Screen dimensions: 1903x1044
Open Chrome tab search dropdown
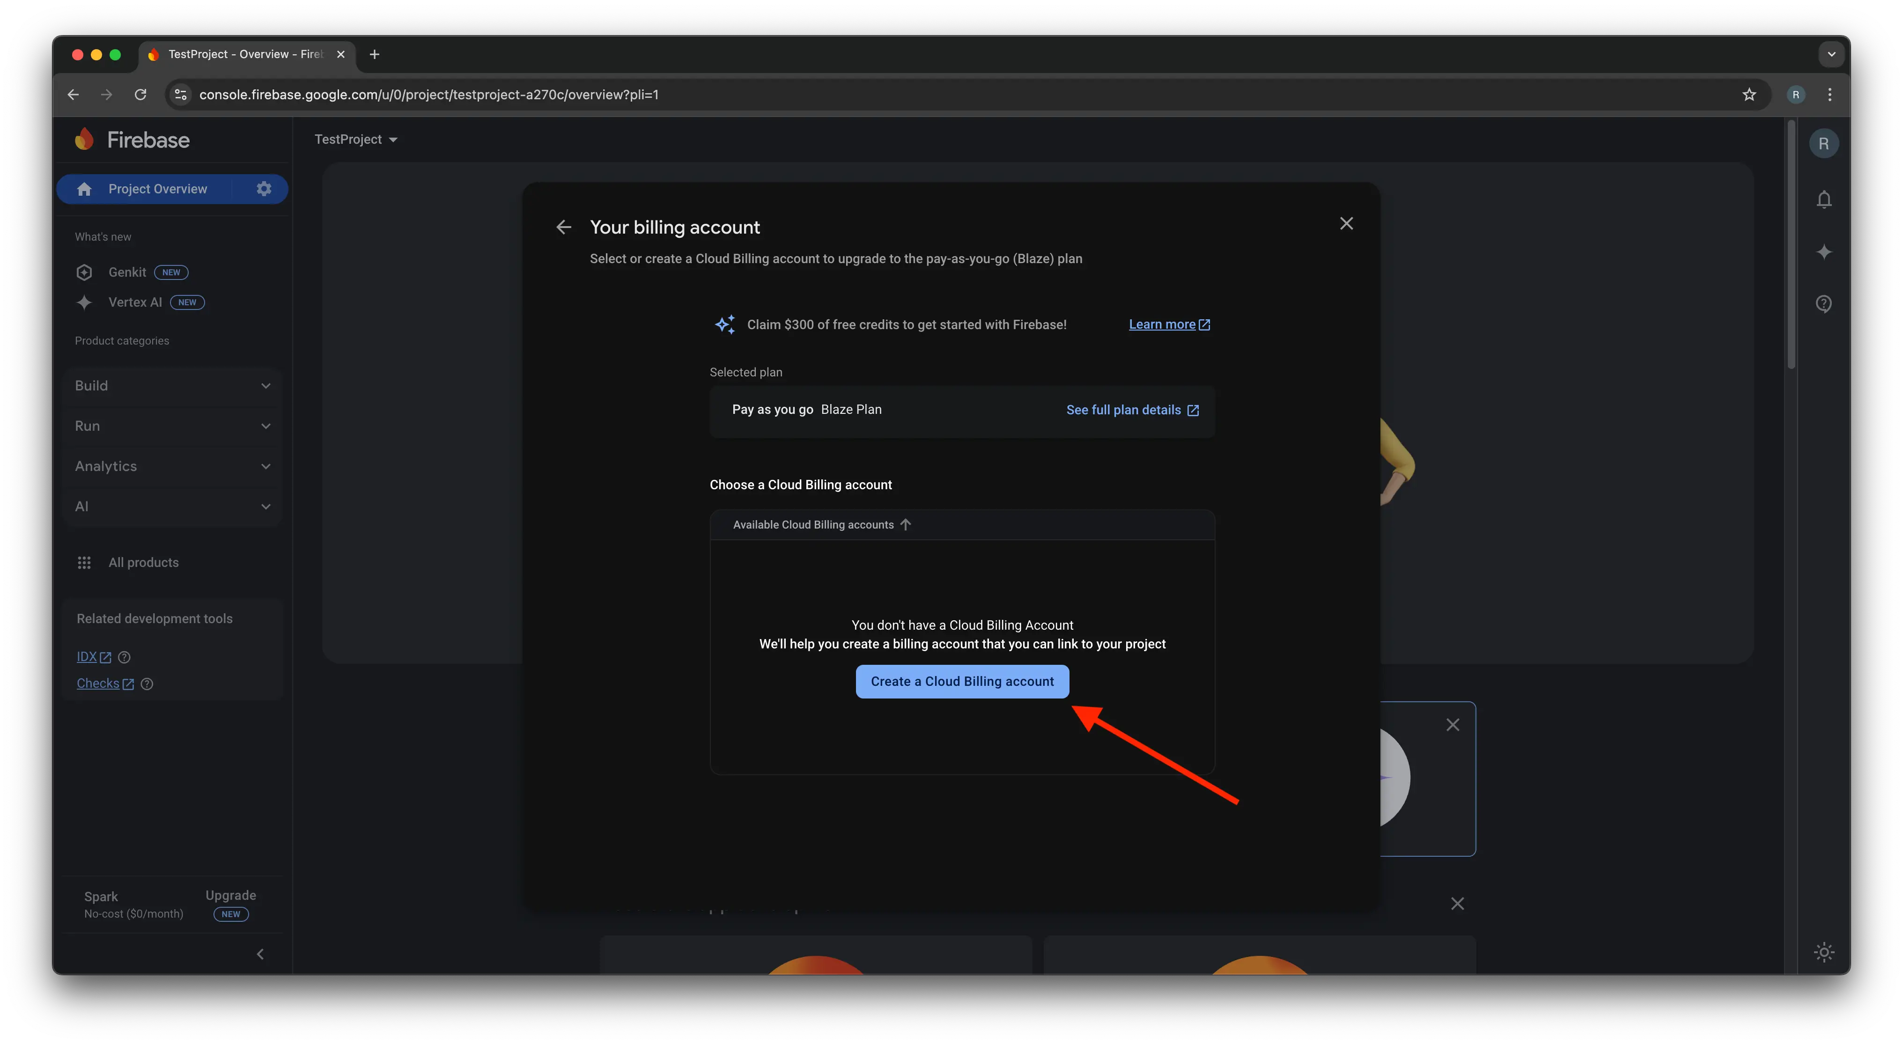[1830, 54]
